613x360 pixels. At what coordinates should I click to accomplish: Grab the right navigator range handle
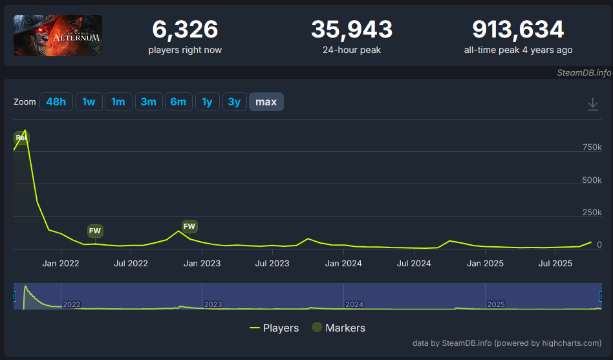click(x=601, y=297)
